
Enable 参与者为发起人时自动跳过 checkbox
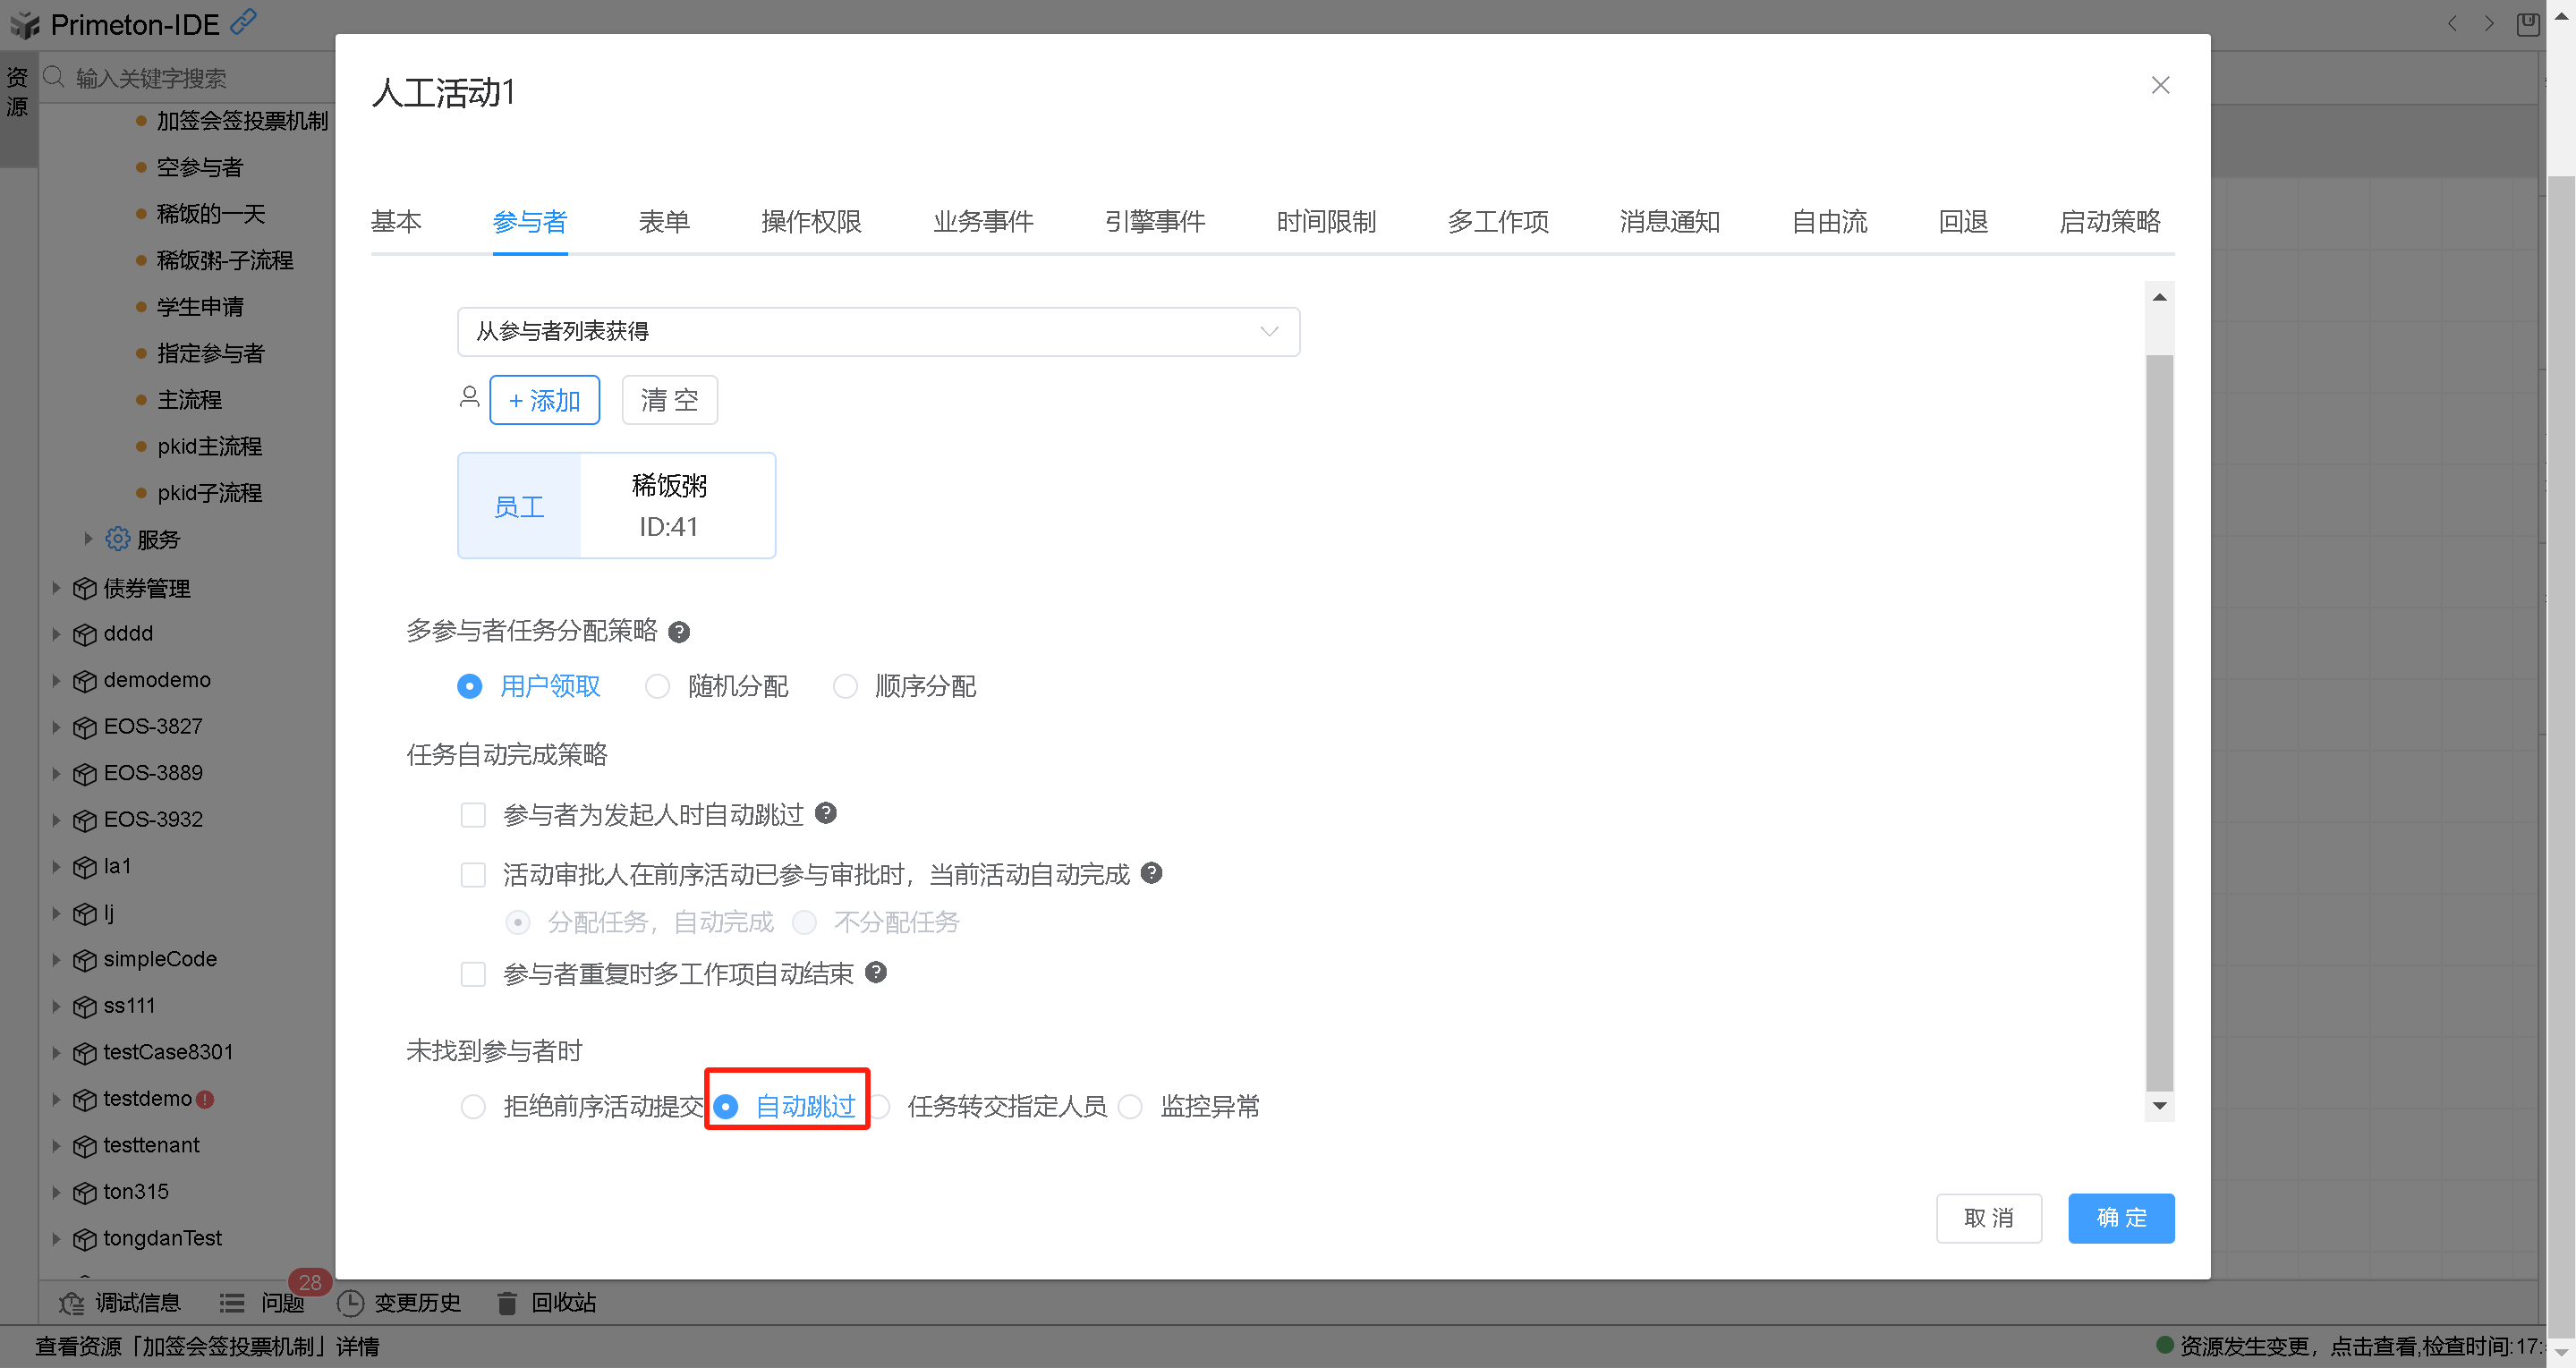pos(473,815)
